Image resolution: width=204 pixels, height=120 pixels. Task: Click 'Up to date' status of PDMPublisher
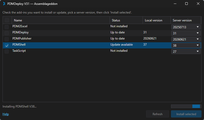point(118,38)
